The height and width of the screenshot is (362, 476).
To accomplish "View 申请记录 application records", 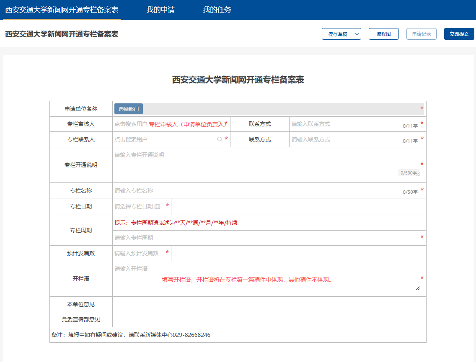I will 421,34.
